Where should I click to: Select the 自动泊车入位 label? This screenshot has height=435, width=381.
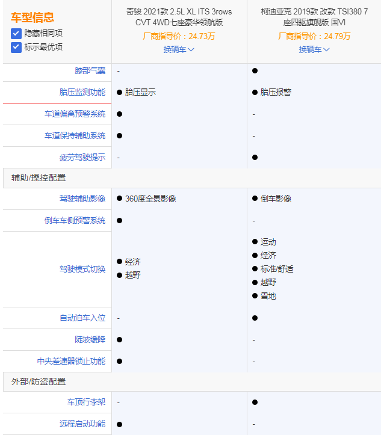tap(82, 318)
